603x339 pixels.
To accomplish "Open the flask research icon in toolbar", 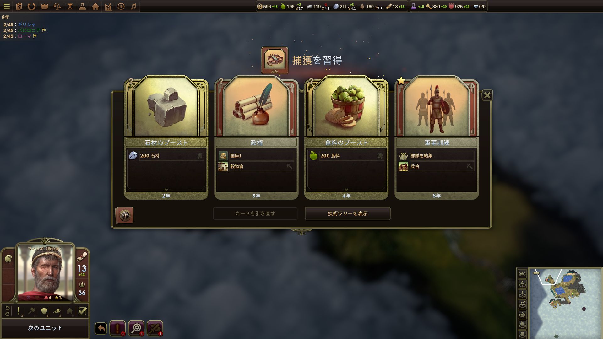I will pos(83,6).
